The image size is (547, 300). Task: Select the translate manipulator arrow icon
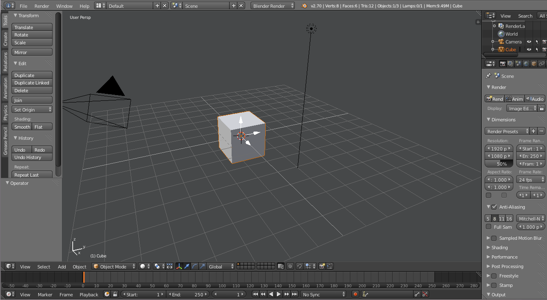tap(187, 266)
